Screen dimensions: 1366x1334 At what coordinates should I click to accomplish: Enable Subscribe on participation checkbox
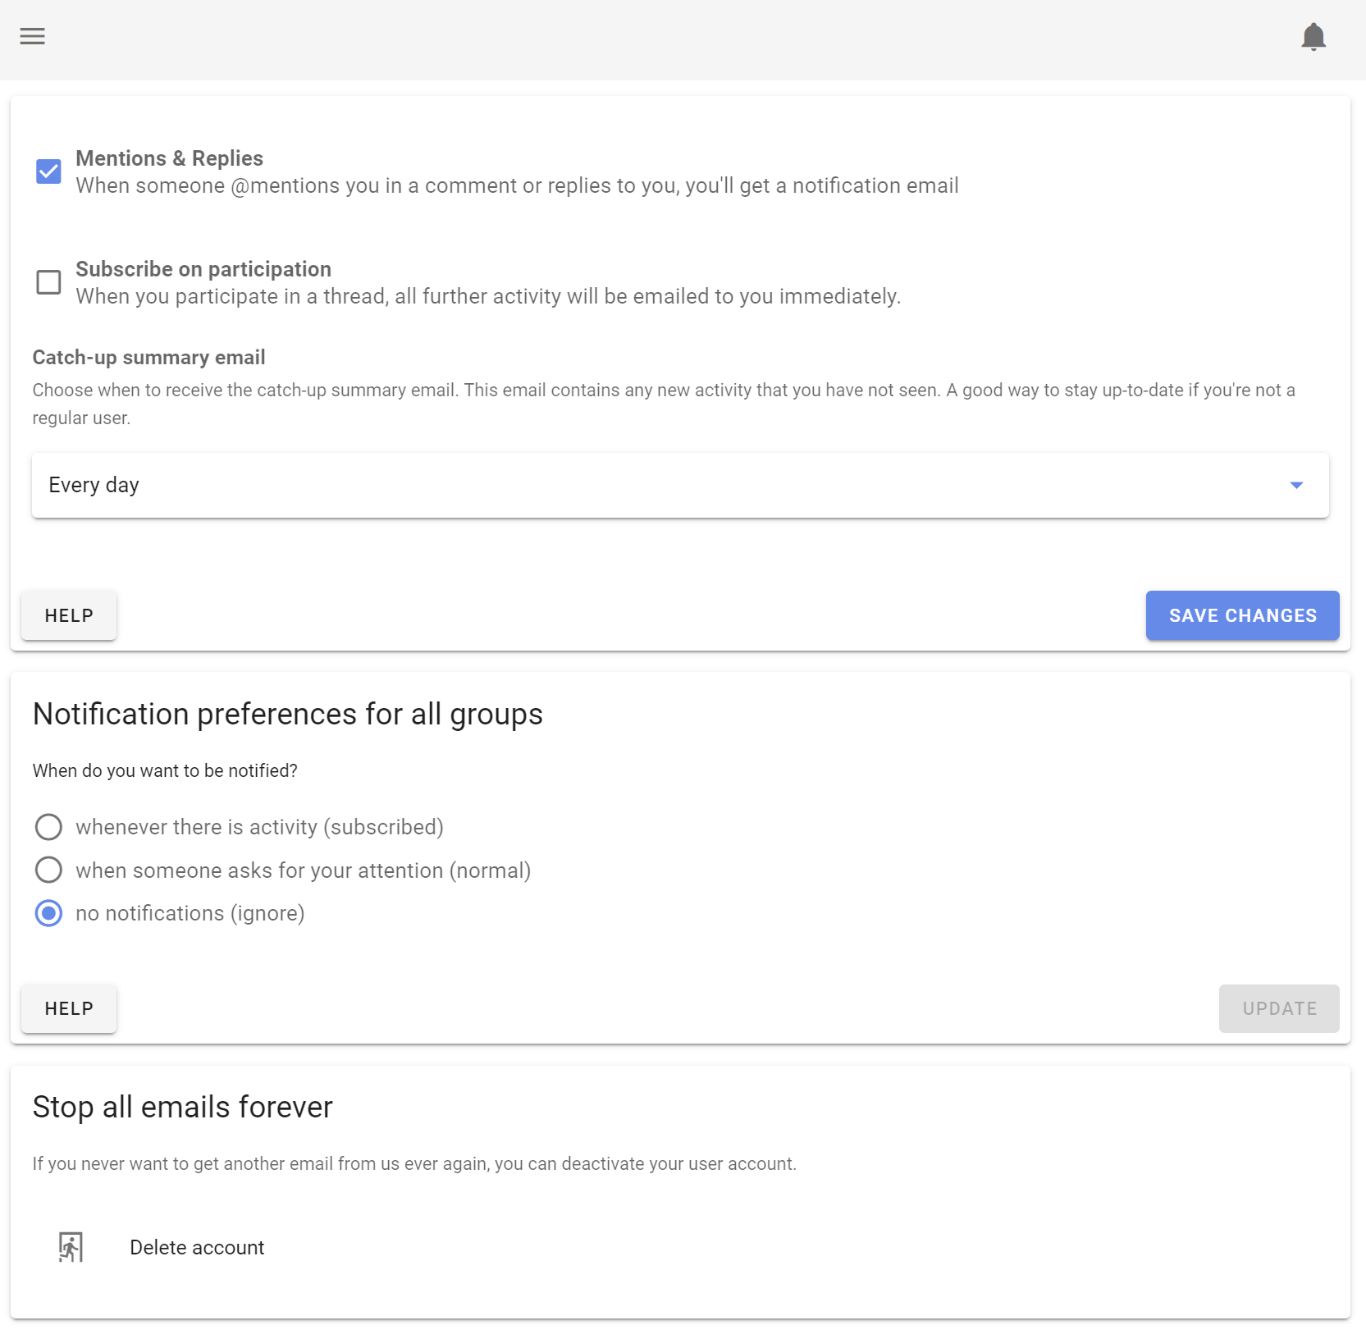48,282
